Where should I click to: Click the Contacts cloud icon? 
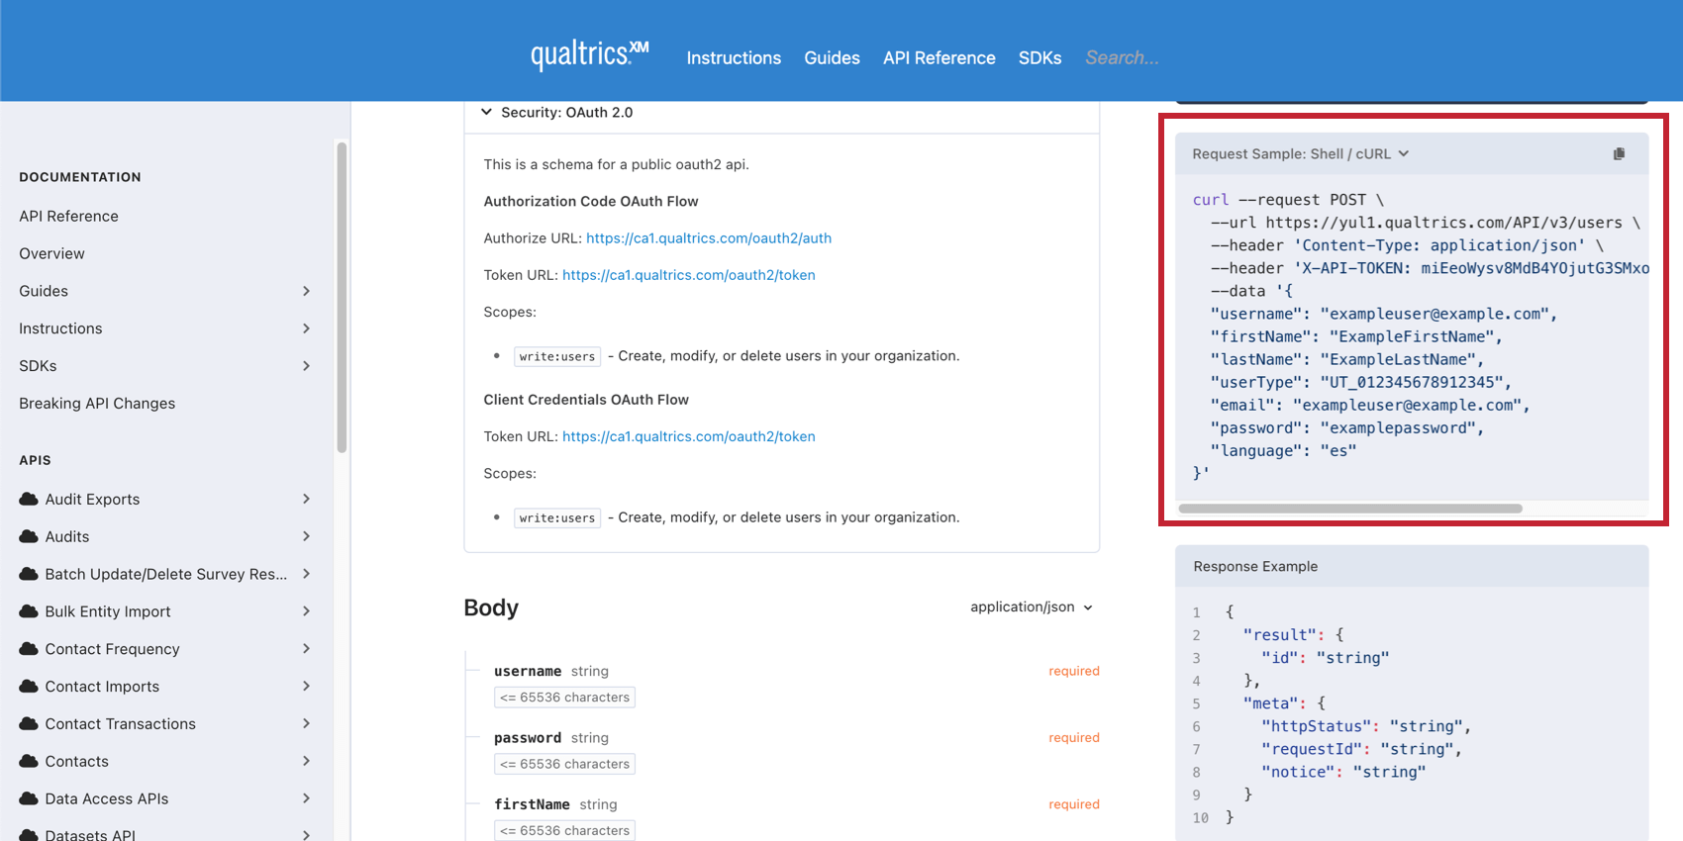click(x=29, y=761)
